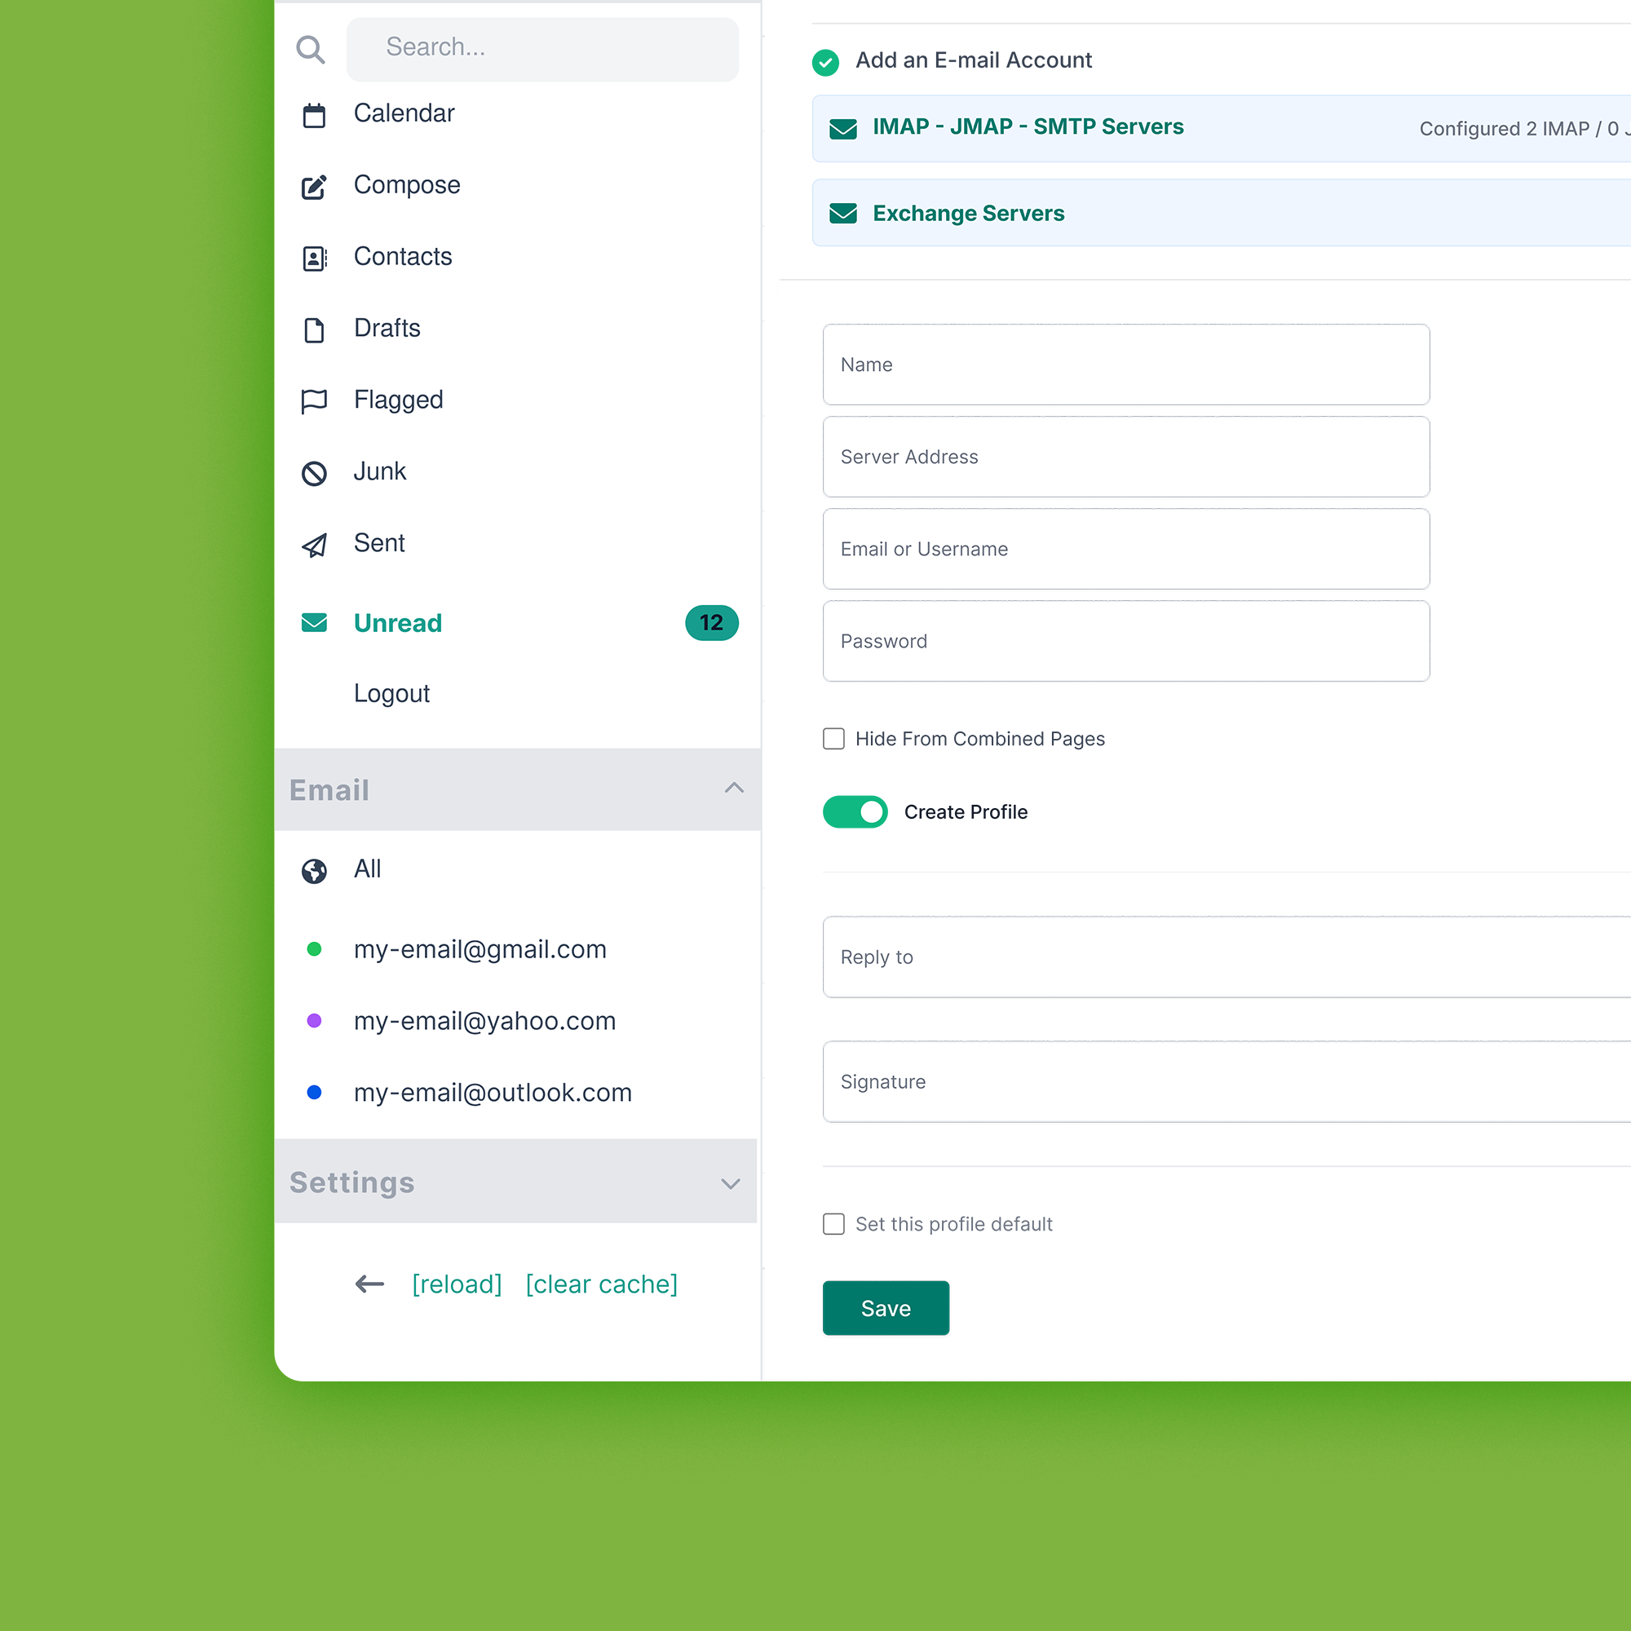1631x1631 pixels.
Task: Select my-email@gmail.com account
Action: (480, 949)
